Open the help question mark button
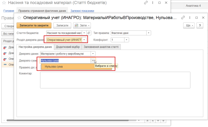 (200, 25)
